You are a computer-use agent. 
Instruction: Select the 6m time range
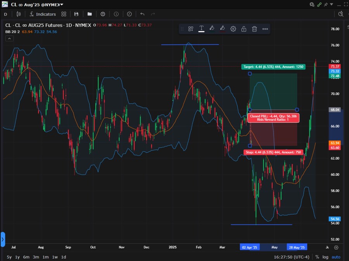tap(26, 257)
